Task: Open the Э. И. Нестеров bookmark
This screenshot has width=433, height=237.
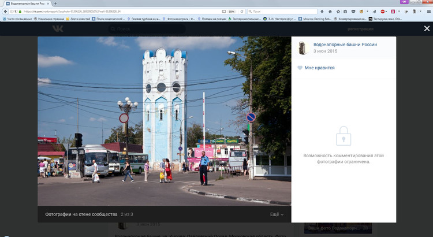Action: 279,19
